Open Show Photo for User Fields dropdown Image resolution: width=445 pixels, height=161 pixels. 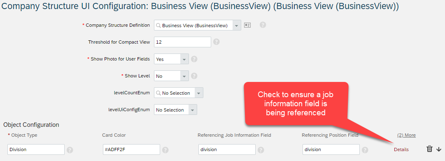coord(184,59)
